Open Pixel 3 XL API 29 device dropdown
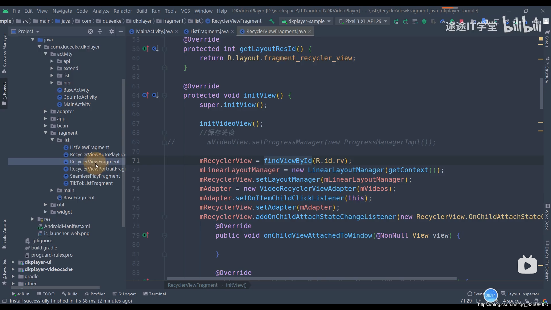Viewport: 551px width, 310px height. point(363,21)
